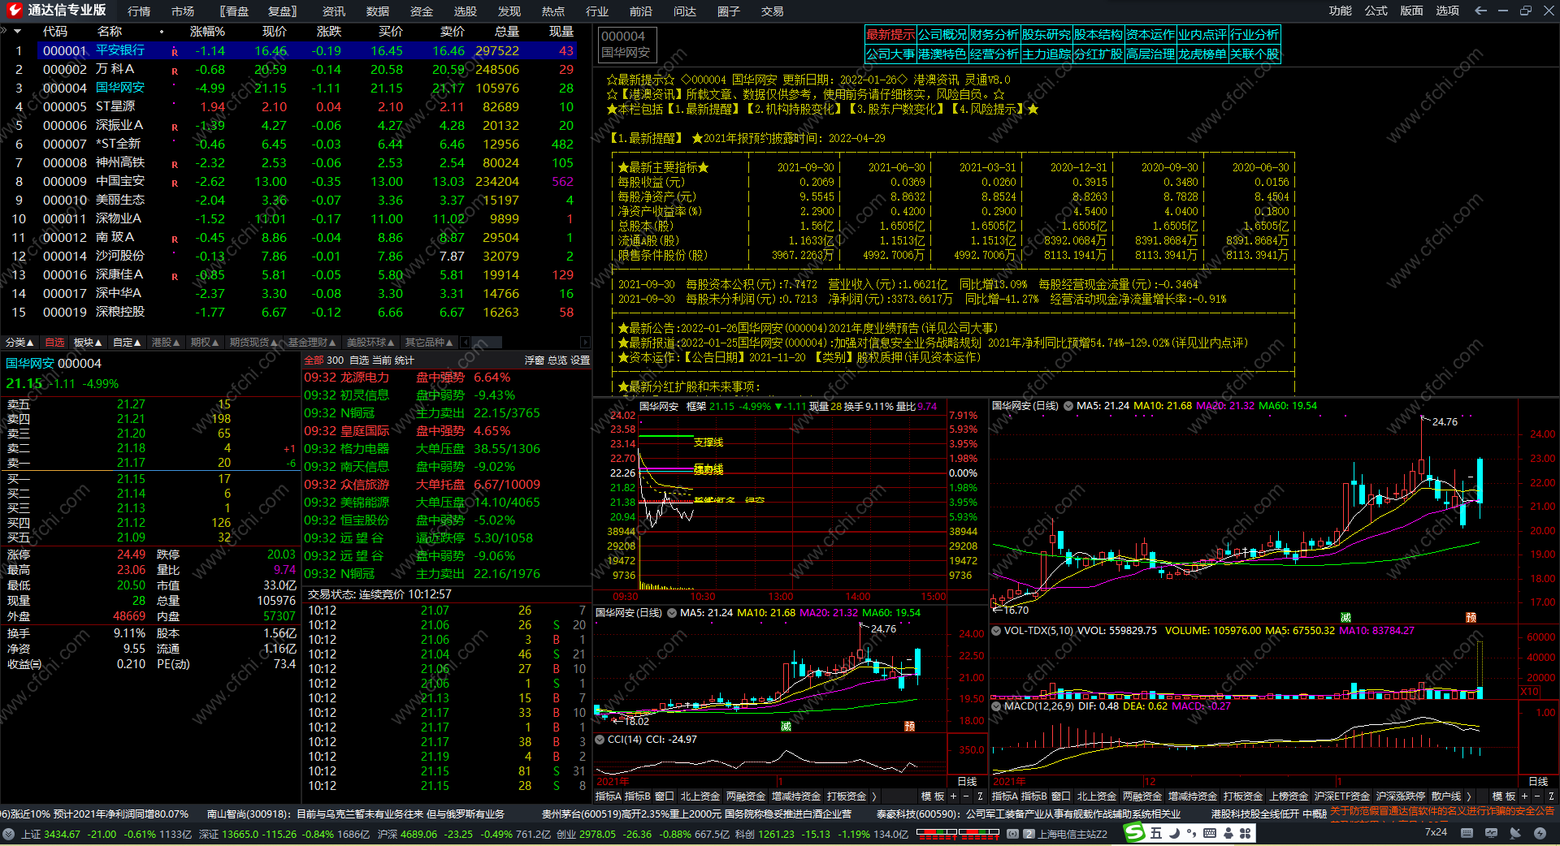Click Sogou user account icon
1560x846 pixels.
coord(1228,833)
